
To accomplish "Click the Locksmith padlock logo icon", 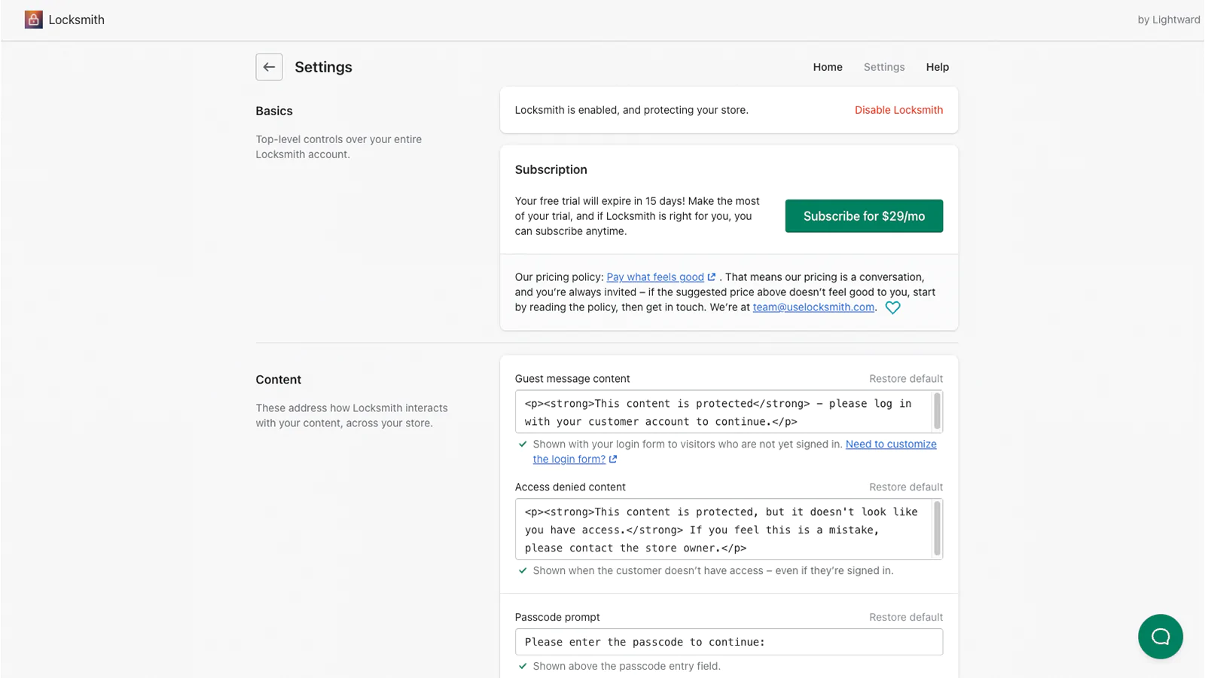I will tap(33, 20).
